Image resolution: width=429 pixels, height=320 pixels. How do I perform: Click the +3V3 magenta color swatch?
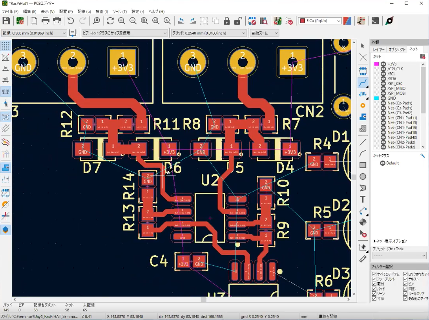coord(376,64)
